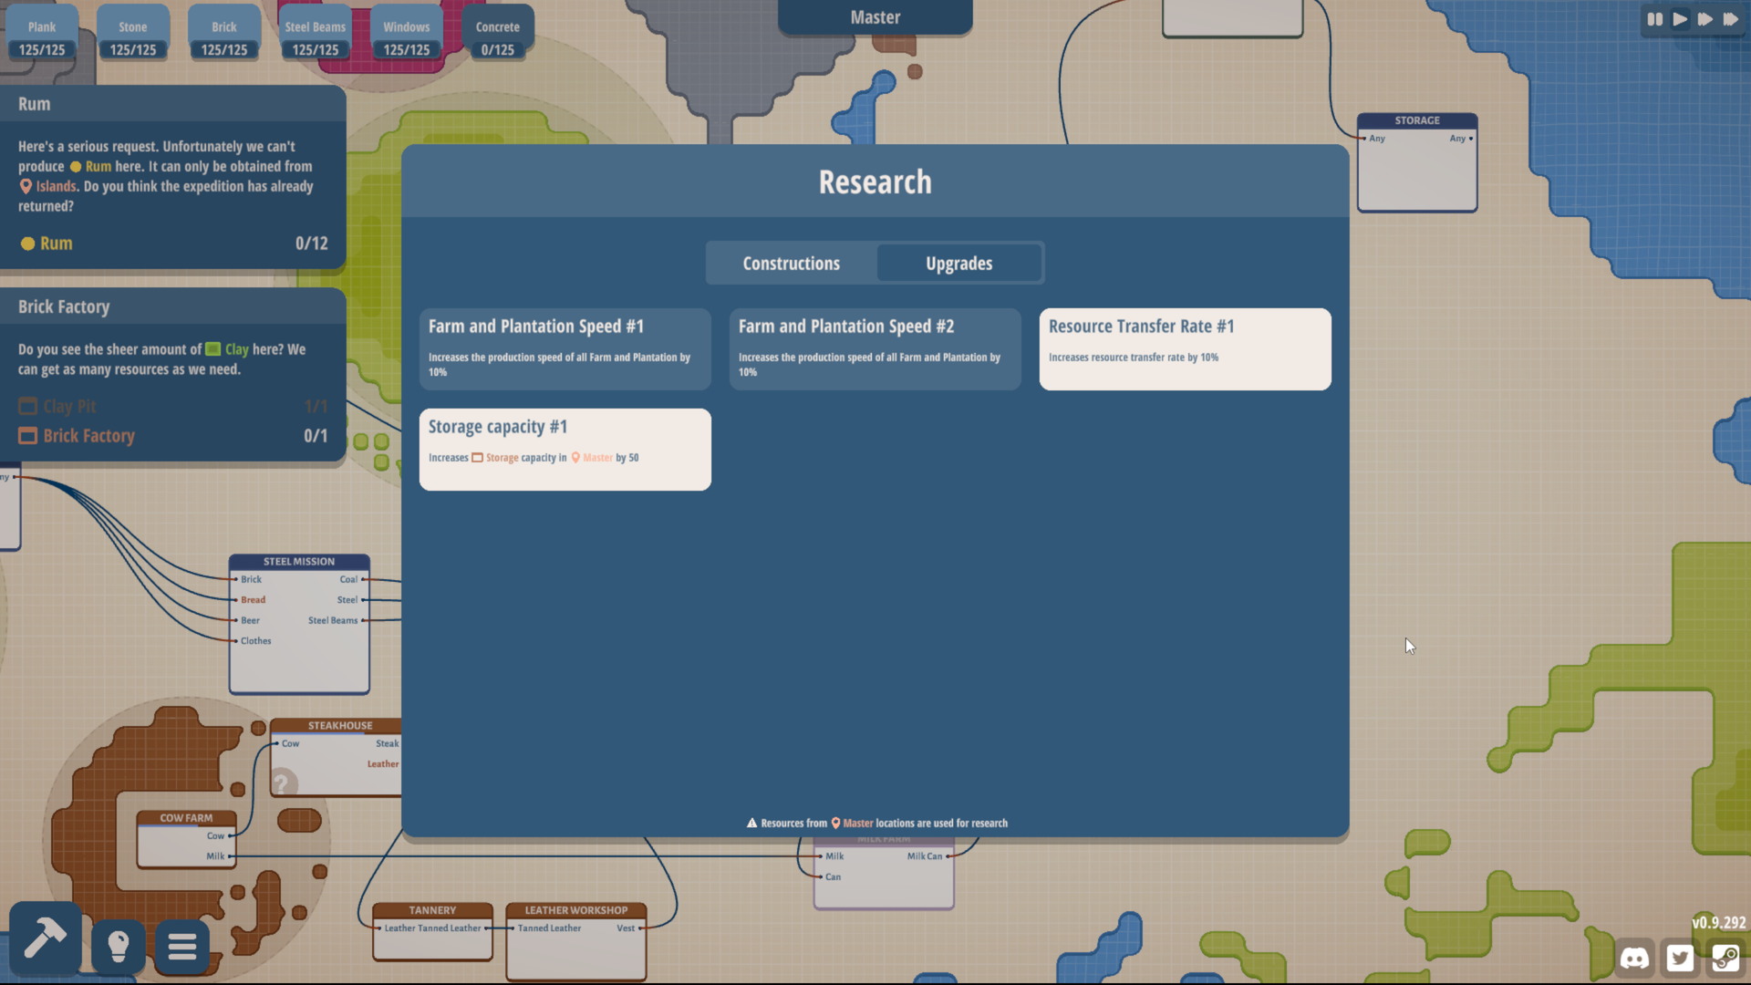Expand the Steel Mission node
The height and width of the screenshot is (985, 1751).
[x=297, y=561]
